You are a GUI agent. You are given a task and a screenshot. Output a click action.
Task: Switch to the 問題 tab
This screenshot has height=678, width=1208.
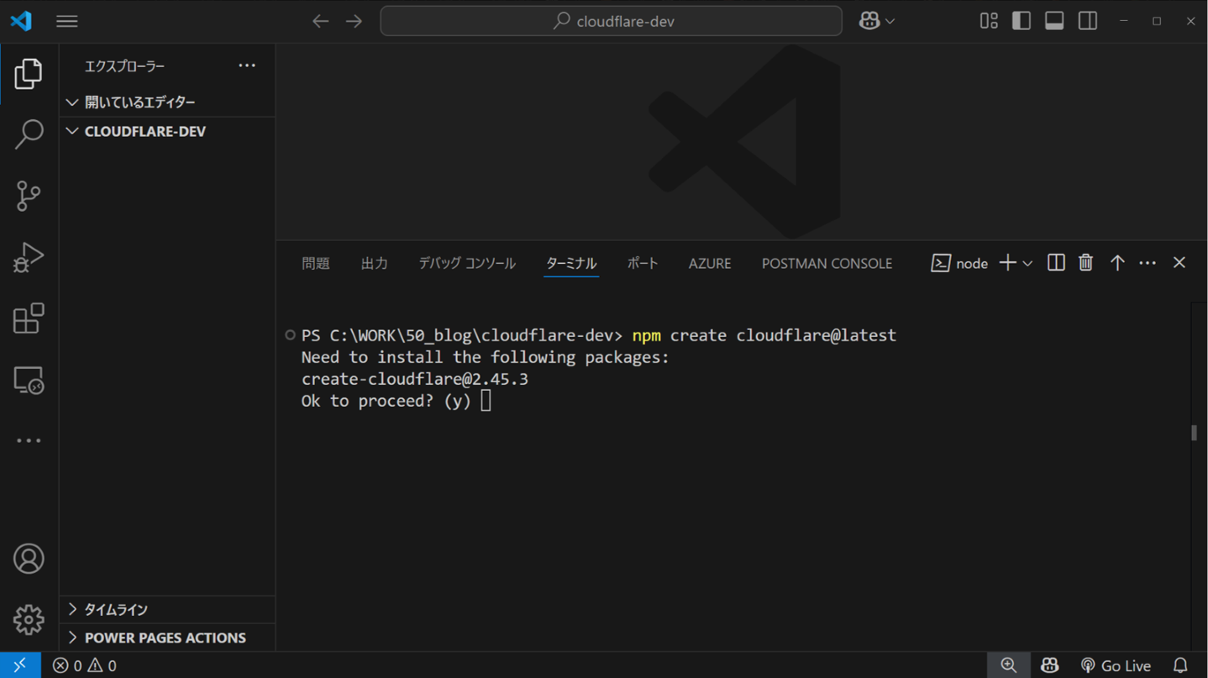click(x=316, y=263)
